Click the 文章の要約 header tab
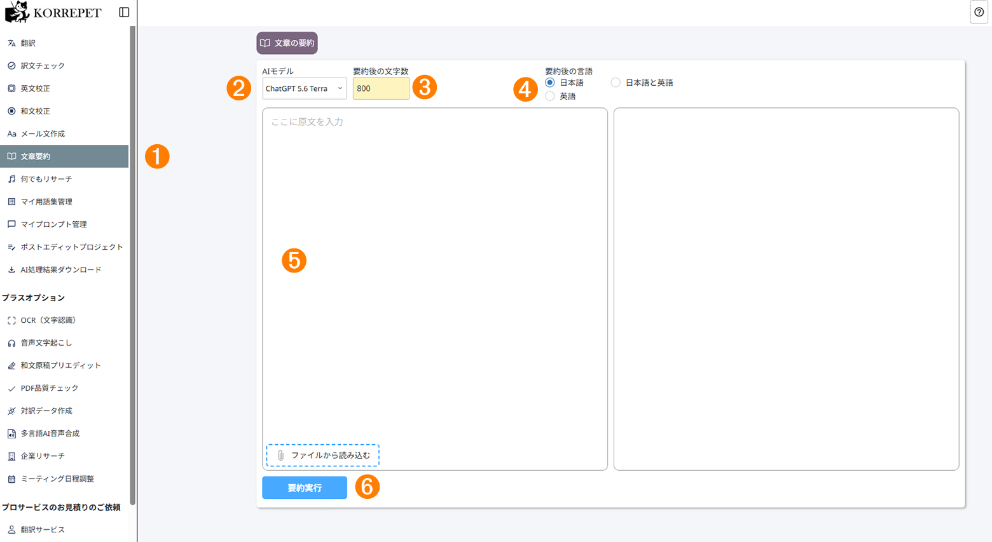This screenshot has width=992, height=542. tap(287, 43)
